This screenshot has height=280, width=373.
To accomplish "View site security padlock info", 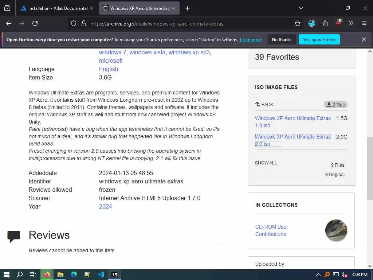I will [x=83, y=23].
